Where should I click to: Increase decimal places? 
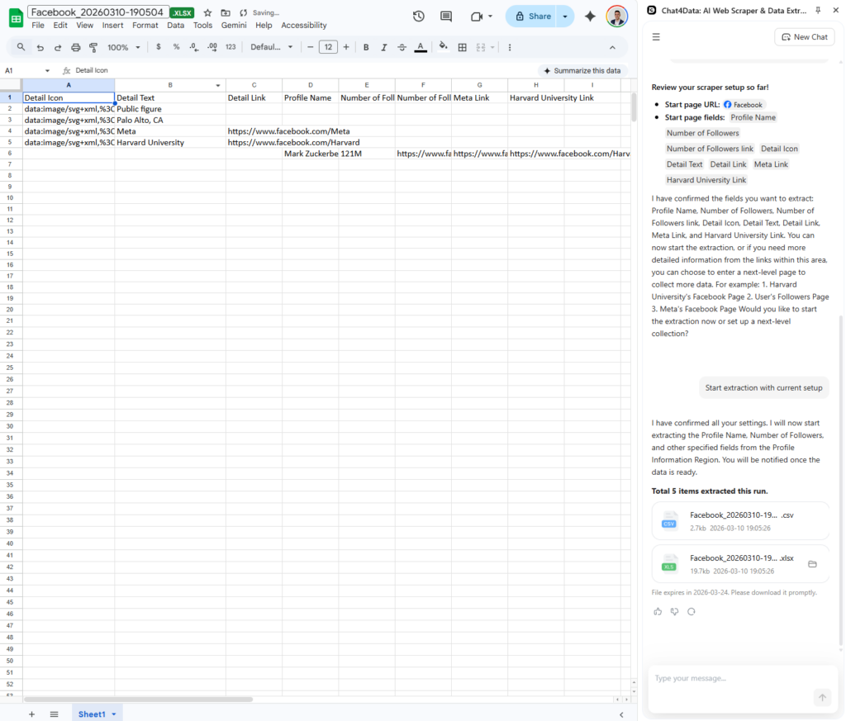(212, 47)
